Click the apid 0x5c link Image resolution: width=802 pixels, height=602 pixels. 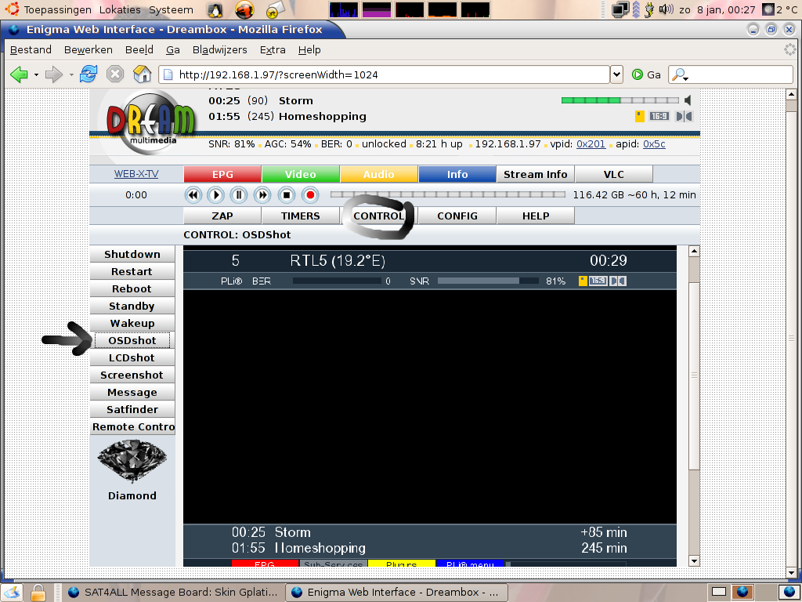pos(654,144)
